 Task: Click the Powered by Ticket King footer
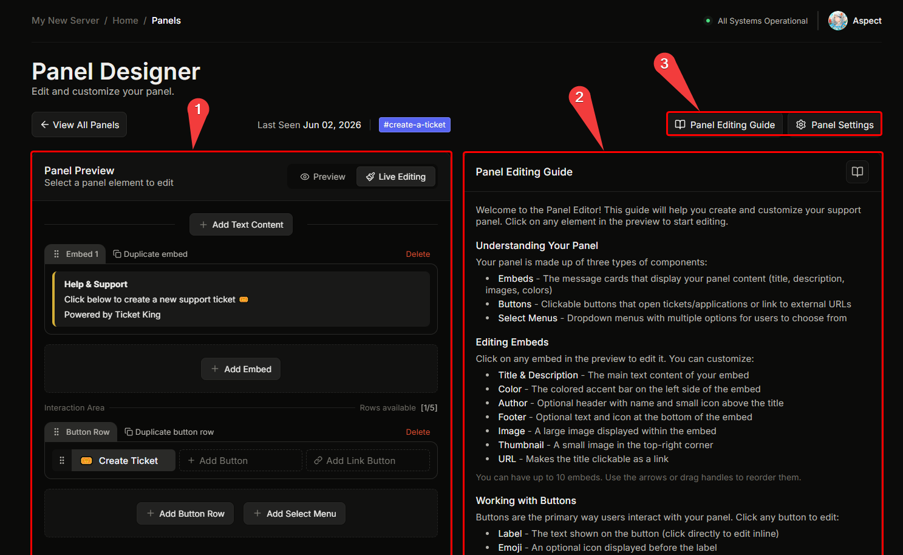coord(112,315)
